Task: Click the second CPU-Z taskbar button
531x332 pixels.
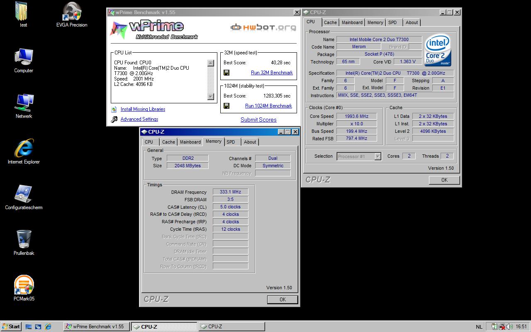Action: click(231, 327)
